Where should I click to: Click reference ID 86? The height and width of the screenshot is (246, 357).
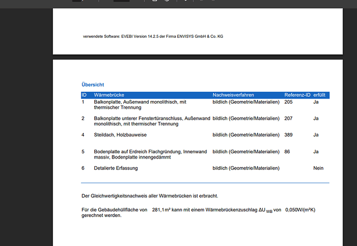tap(287, 152)
